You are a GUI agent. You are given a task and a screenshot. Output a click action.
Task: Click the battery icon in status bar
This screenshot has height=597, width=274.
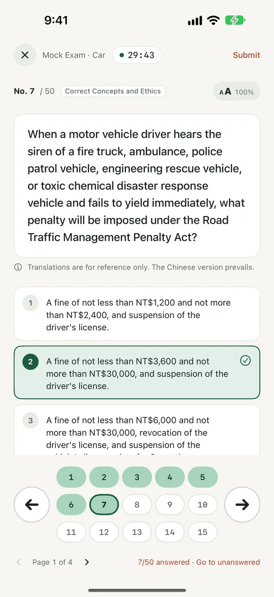235,21
